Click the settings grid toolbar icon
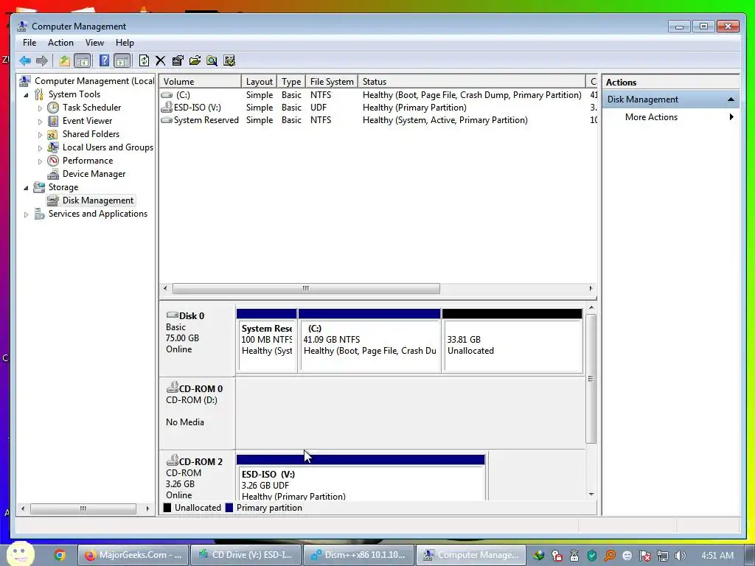This screenshot has height=566, width=755. point(229,60)
